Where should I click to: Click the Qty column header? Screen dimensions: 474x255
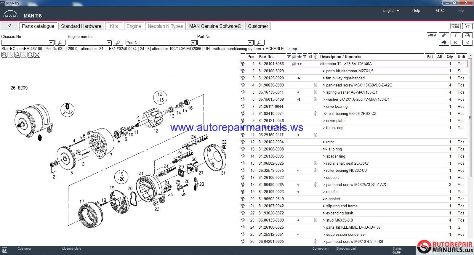450,57
